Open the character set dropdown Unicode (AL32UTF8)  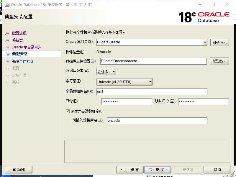(x=124, y=82)
